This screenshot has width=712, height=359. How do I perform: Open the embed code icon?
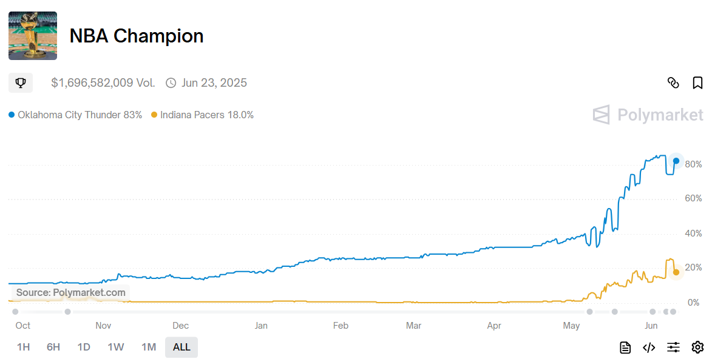tap(649, 347)
